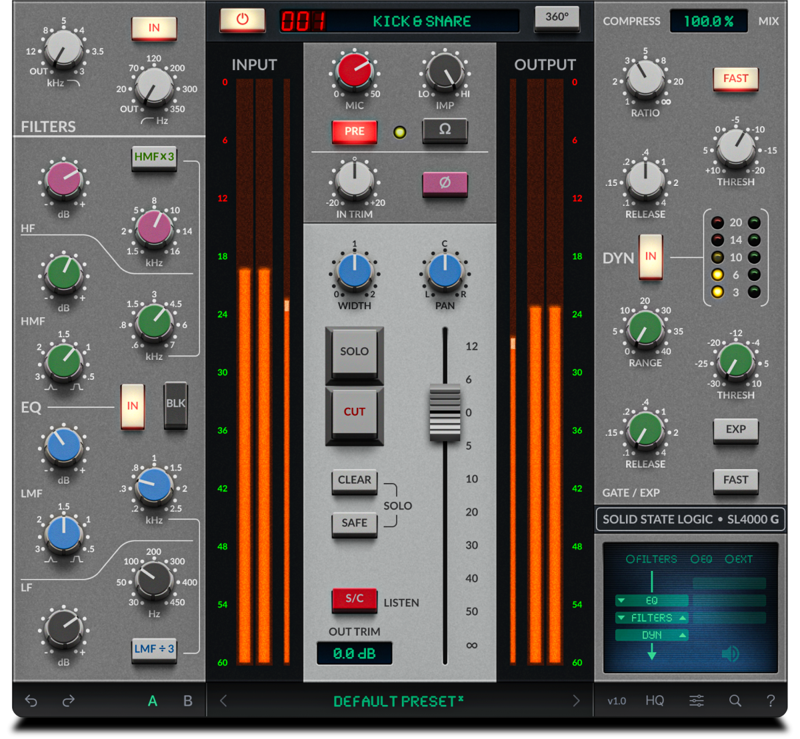The image size is (800, 739).
Task: Engage the CUT button
Action: tap(354, 411)
